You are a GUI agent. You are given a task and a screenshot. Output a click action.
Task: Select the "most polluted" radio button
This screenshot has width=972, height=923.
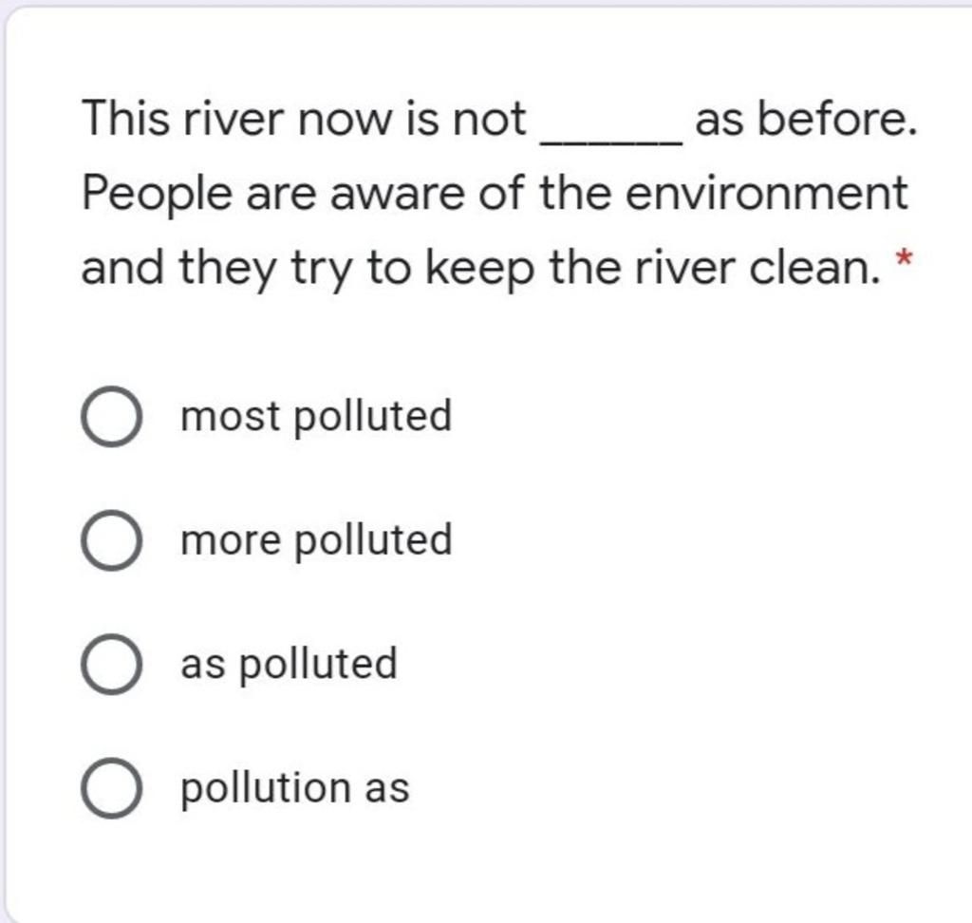click(x=112, y=416)
